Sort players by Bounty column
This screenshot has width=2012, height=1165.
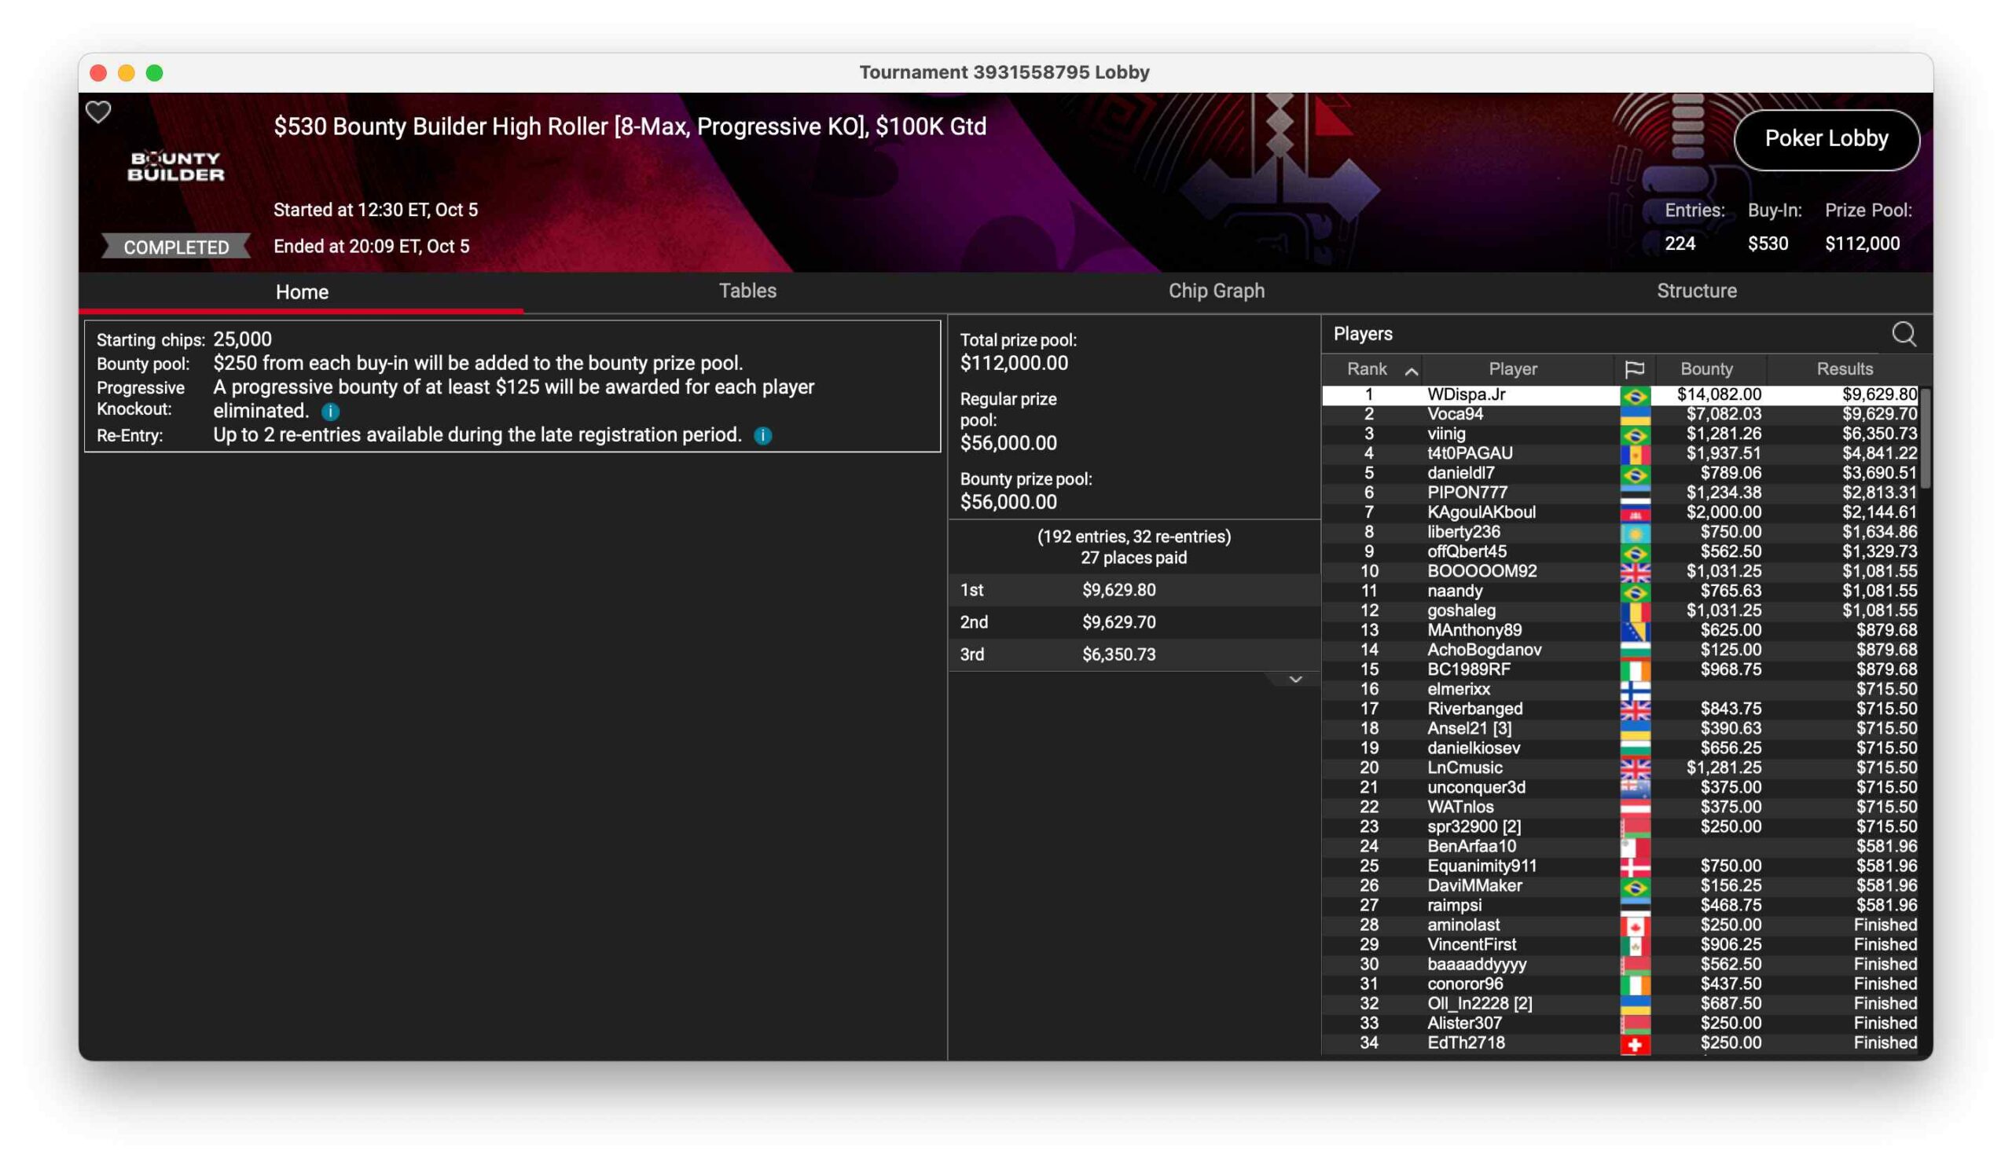pyautogui.click(x=1706, y=369)
